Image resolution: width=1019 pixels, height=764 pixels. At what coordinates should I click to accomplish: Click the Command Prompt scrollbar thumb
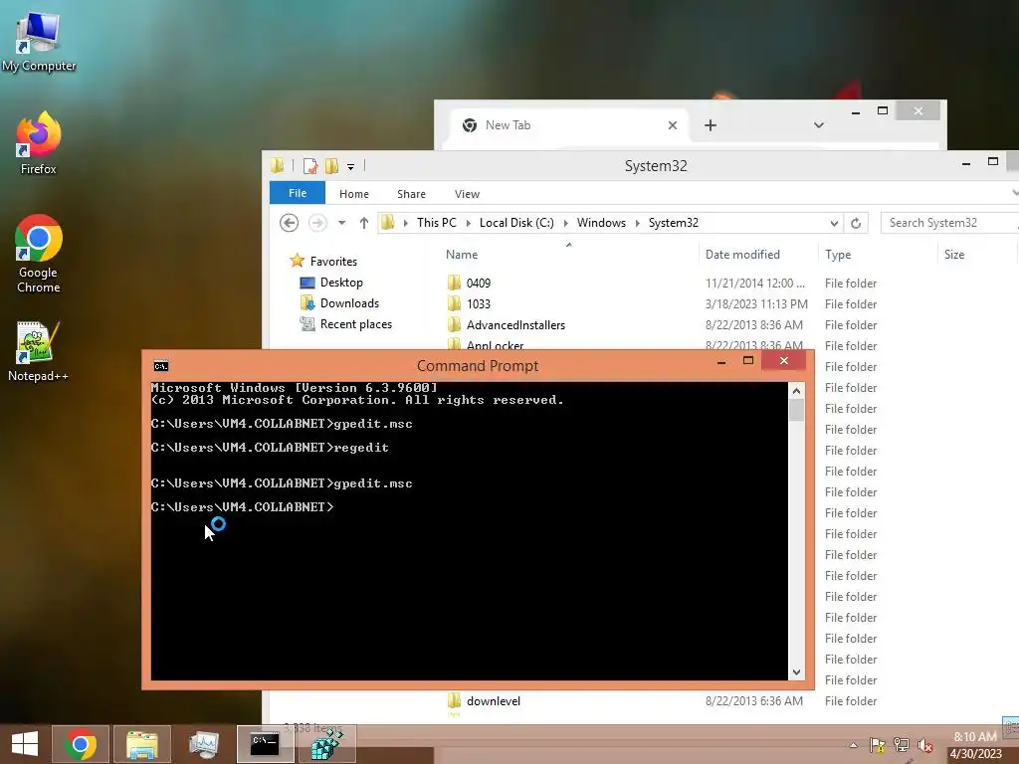(x=796, y=411)
